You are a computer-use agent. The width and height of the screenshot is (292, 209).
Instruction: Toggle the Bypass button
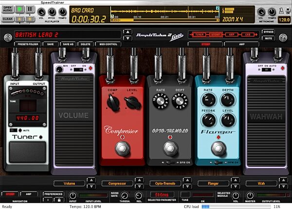(268, 32)
